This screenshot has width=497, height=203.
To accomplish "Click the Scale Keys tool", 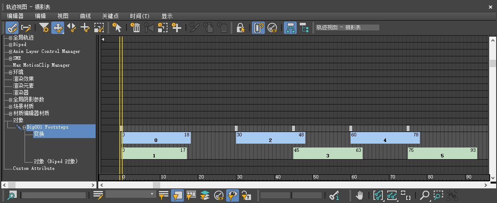I will 99,28.
